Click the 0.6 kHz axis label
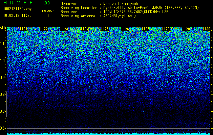This screenshot has height=135, width=213. pyautogui.click(x=3, y=128)
